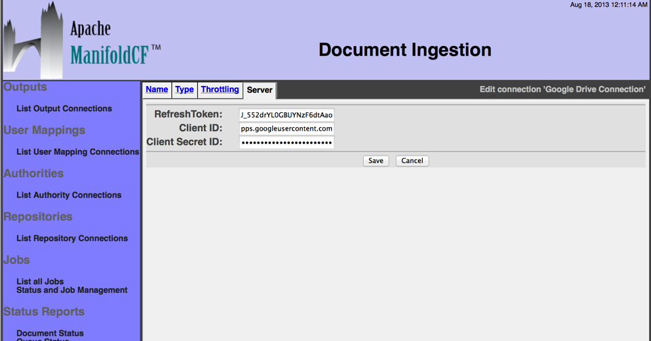The height and width of the screenshot is (341, 651).
Task: Click the timestamp Aug 18, 2013
Action: 608,5
